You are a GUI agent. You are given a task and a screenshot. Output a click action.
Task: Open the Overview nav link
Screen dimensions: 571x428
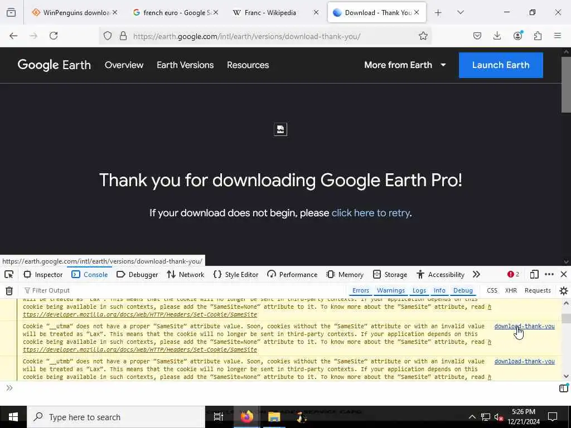coord(124,65)
